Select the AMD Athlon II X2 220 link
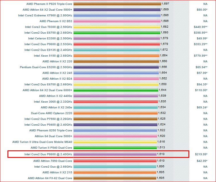216x182 pixels. 57,62
